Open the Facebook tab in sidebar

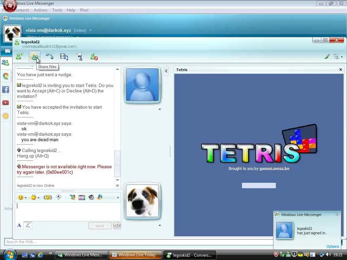pos(5,89)
